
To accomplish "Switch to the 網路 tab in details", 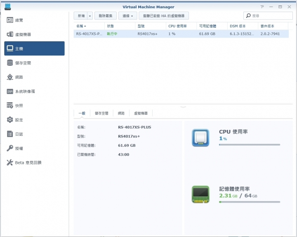I will pos(121,113).
